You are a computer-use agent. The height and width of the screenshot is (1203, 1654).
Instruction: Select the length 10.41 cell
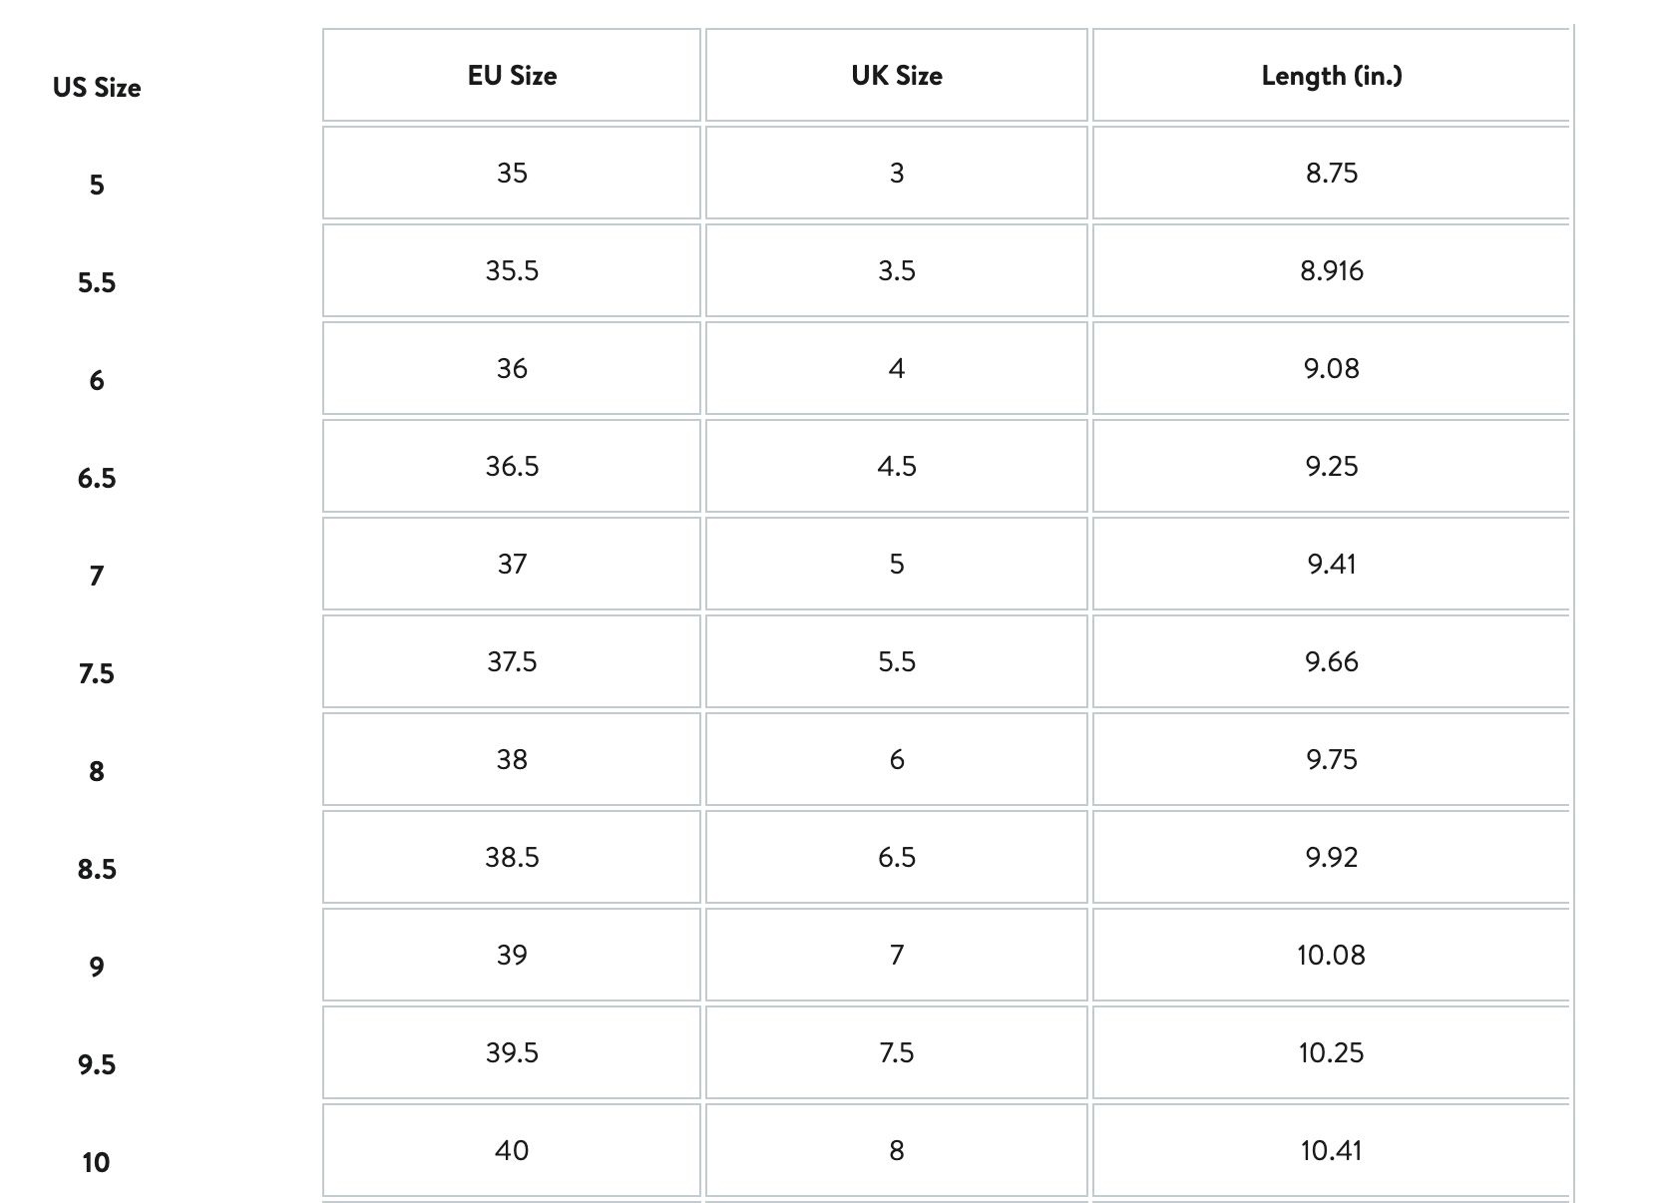[x=1331, y=1150]
